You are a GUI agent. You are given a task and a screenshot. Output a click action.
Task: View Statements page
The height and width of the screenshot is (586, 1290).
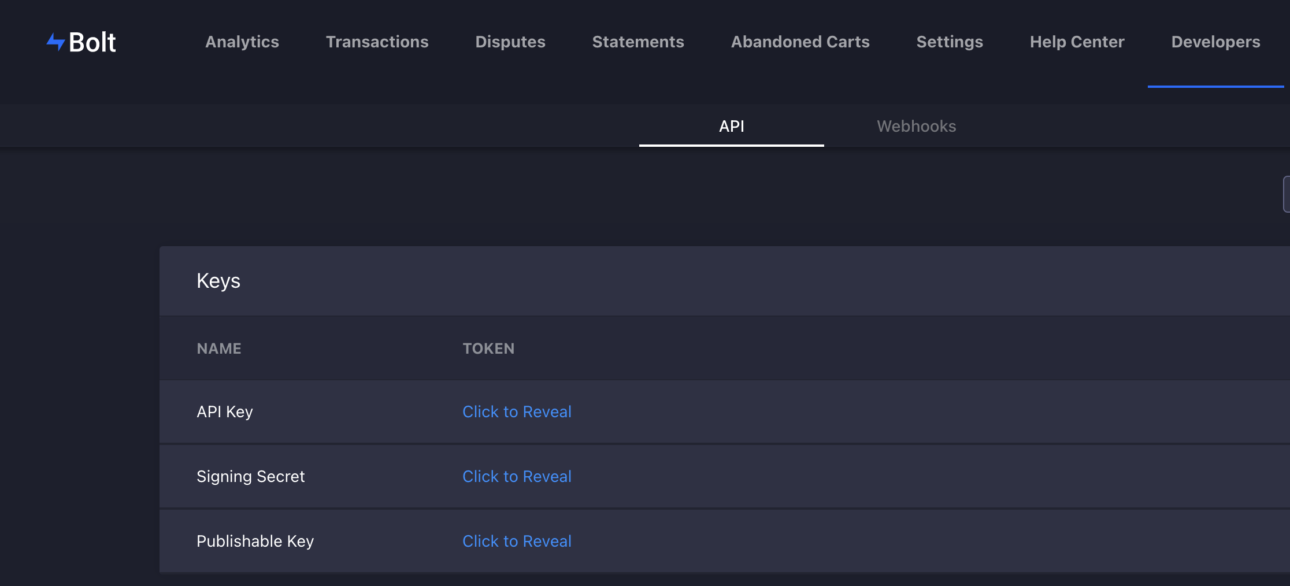[x=638, y=42]
